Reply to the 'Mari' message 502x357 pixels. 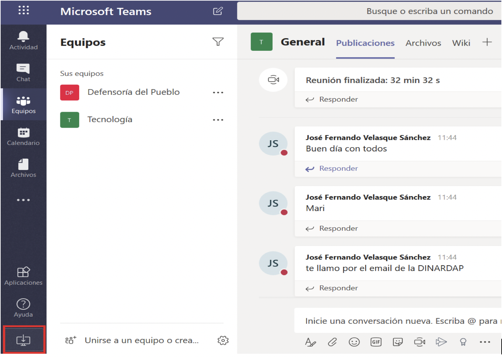pos(332,228)
